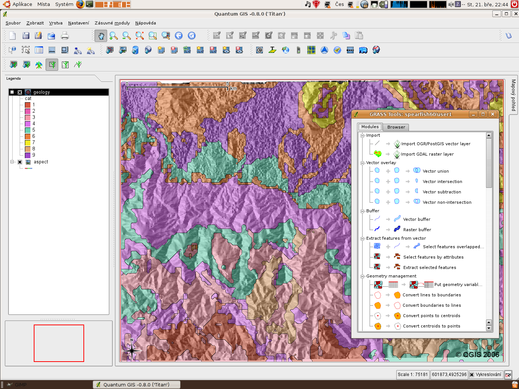Select the Measure Line ruler tool

(x=52, y=50)
